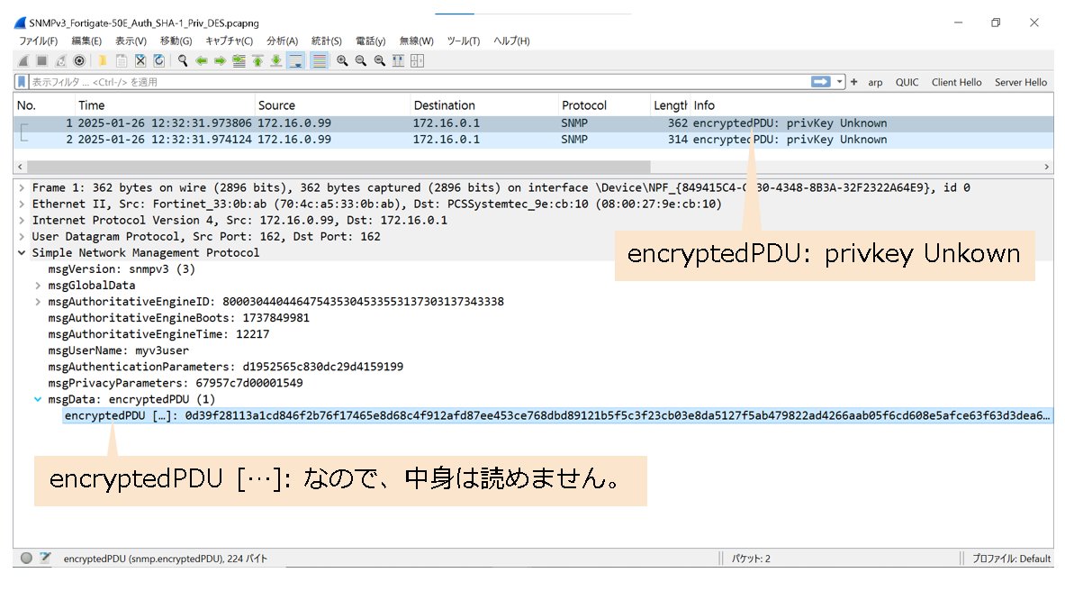Click display filter bookmark icon
This screenshot has width=1065, height=600.
click(x=22, y=82)
